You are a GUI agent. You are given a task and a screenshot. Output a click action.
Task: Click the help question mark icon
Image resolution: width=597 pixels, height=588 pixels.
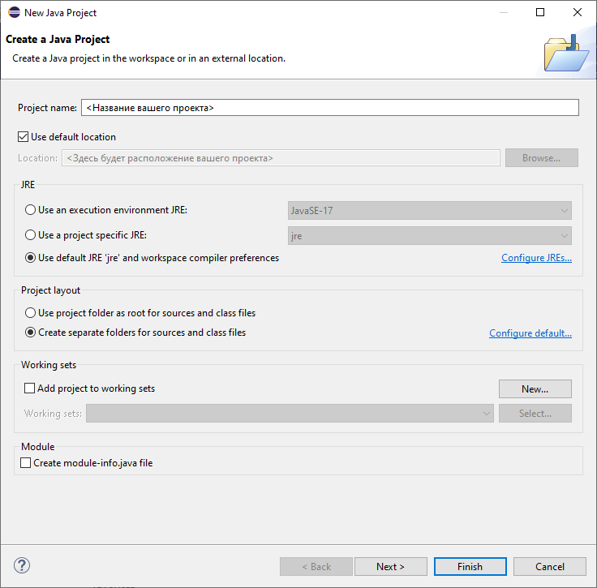pos(22,565)
